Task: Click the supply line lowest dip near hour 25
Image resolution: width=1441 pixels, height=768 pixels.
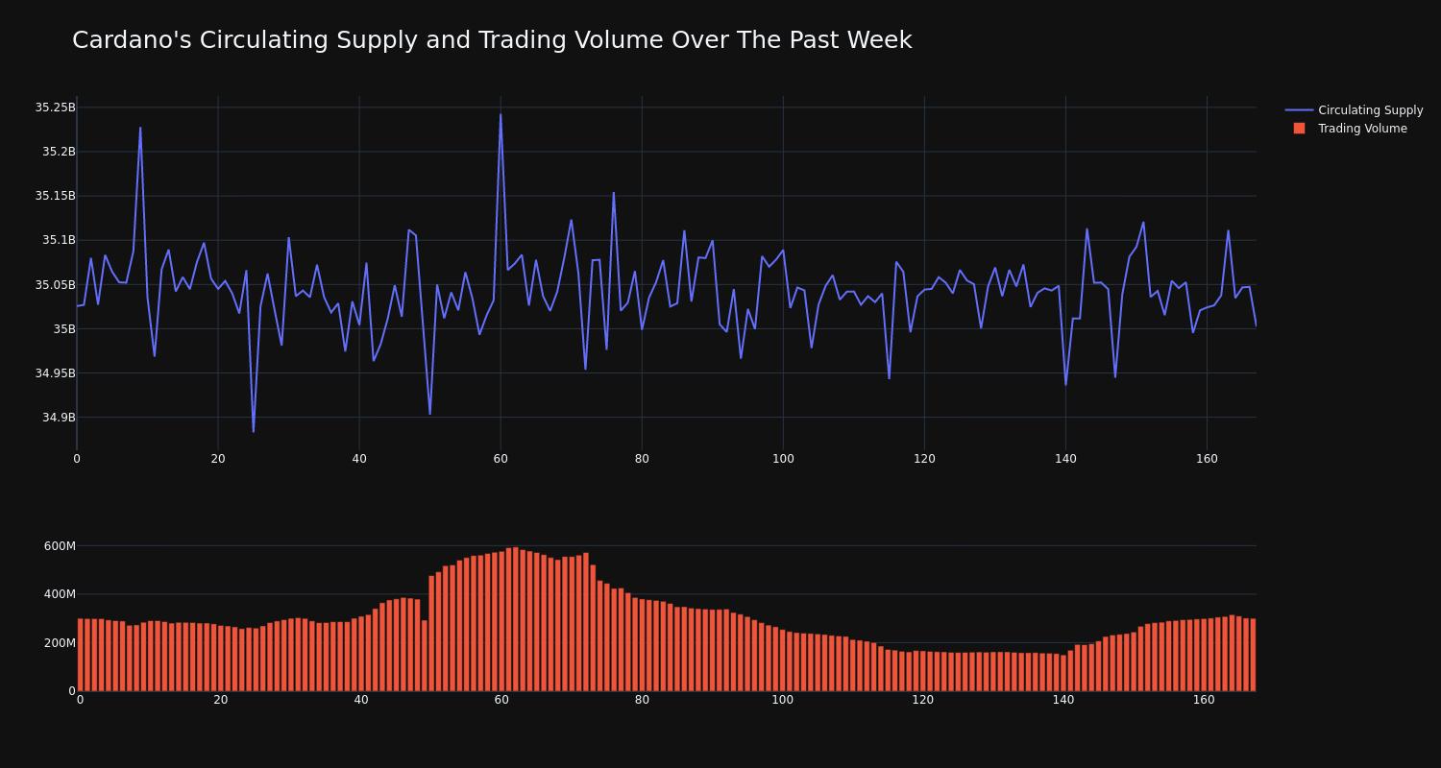Action: click(254, 431)
